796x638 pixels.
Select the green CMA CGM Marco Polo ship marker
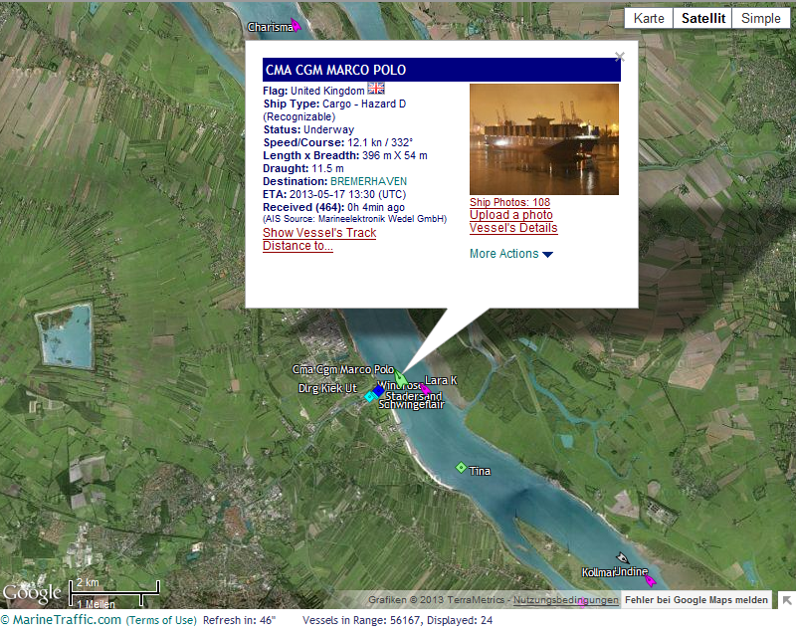click(400, 379)
